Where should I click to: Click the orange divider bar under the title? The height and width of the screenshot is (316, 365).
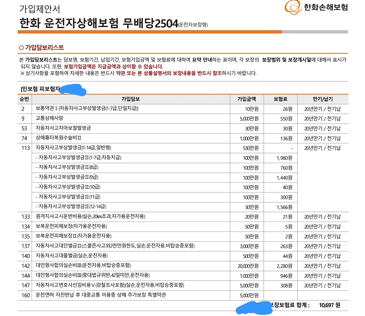point(150,32)
